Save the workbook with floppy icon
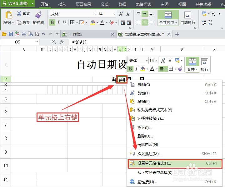 pyautogui.click(x=11, y=34)
